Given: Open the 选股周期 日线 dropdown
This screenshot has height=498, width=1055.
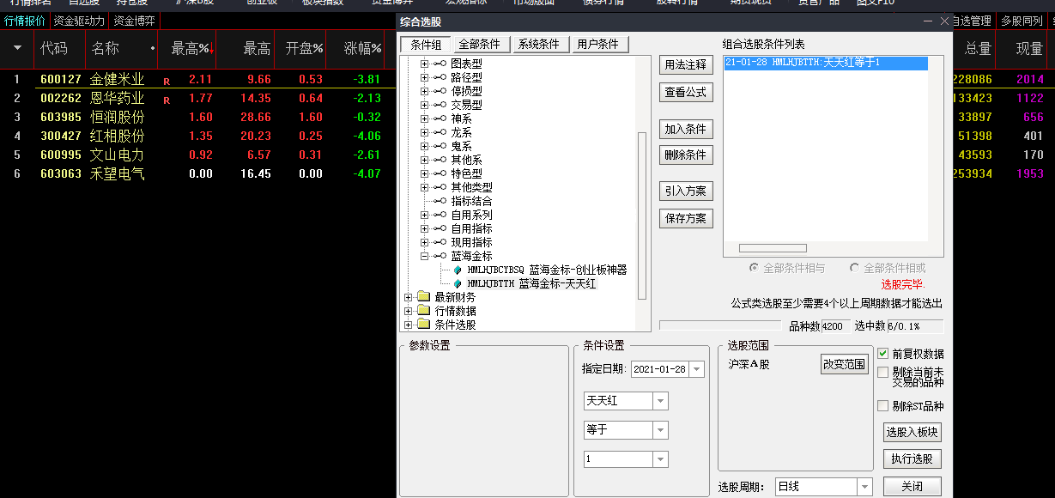Looking at the screenshot, I should pyautogui.click(x=864, y=488).
